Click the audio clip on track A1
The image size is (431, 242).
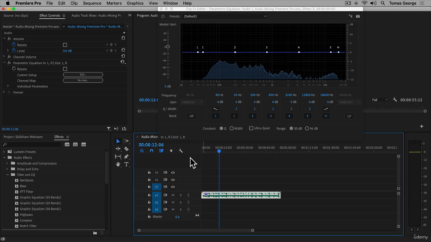coord(241,195)
